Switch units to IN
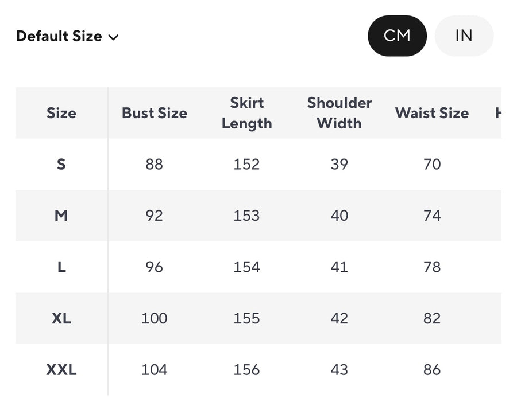517x398 pixels. click(x=464, y=36)
